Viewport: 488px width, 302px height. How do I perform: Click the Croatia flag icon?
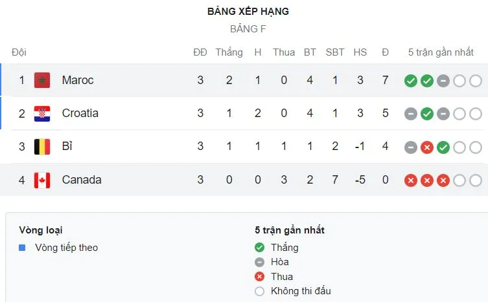pyautogui.click(x=42, y=114)
